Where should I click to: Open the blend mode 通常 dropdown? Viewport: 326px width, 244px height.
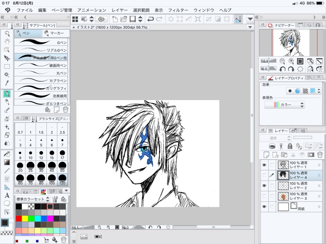pos(275,138)
